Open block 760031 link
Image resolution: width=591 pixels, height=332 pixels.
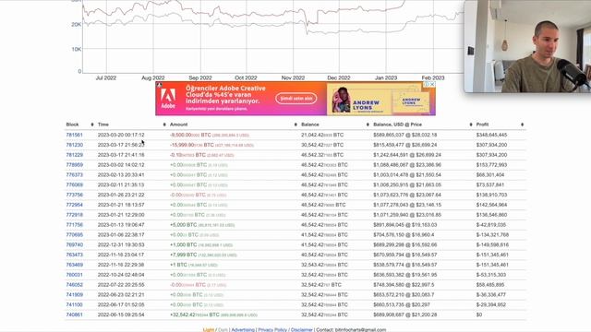click(74, 275)
